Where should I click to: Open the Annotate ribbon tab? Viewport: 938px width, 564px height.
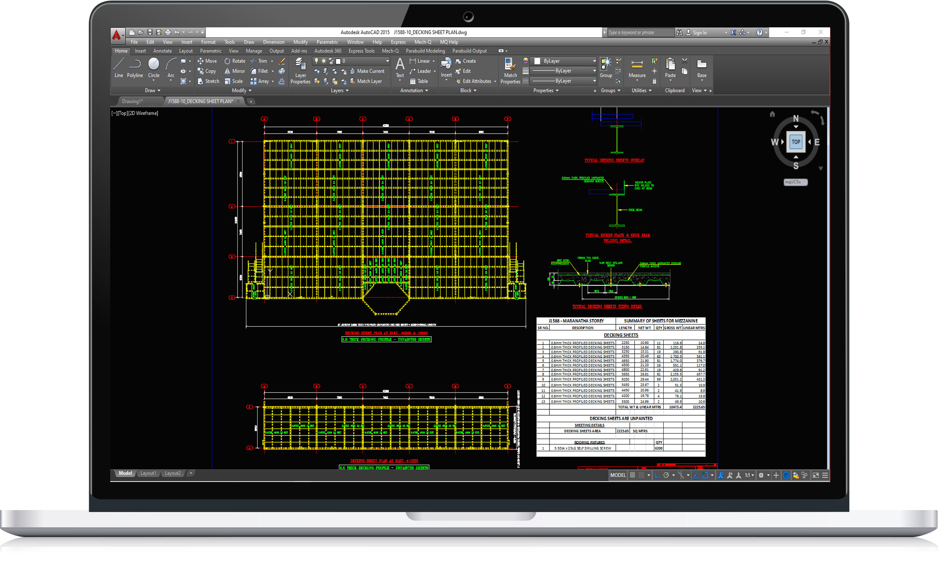[x=162, y=51]
